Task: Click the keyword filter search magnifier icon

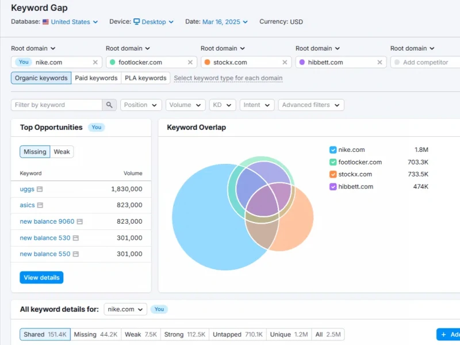Action: (x=109, y=105)
